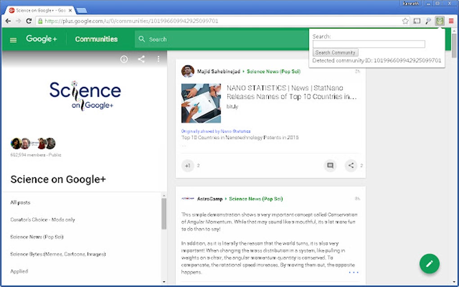Expand the AstroCamp post with the three dots
459x287 pixels.
353,272
